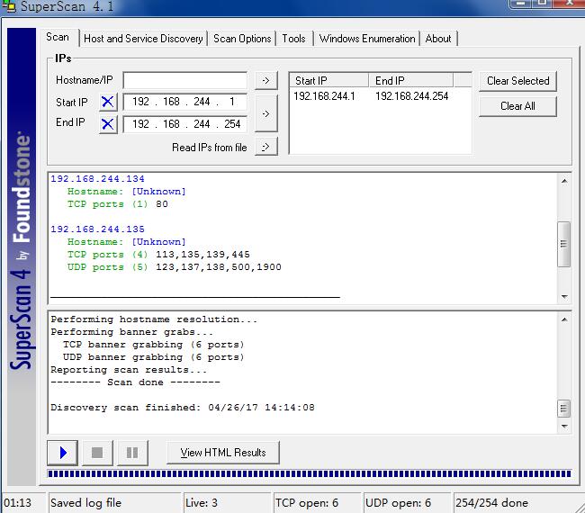Click the Clear All button
The width and height of the screenshot is (585, 513).
[x=517, y=106]
